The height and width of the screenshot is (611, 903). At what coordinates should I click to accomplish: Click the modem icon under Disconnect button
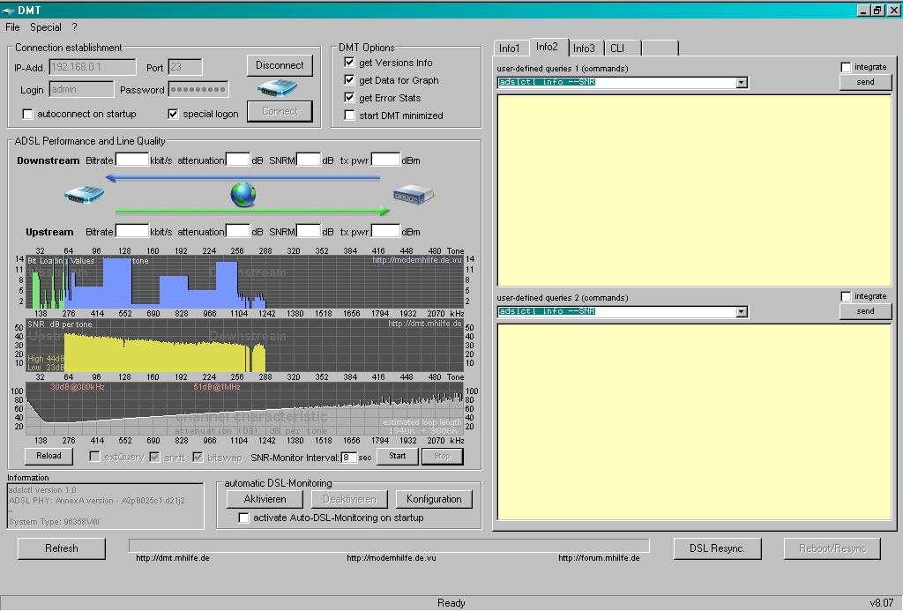coord(277,88)
